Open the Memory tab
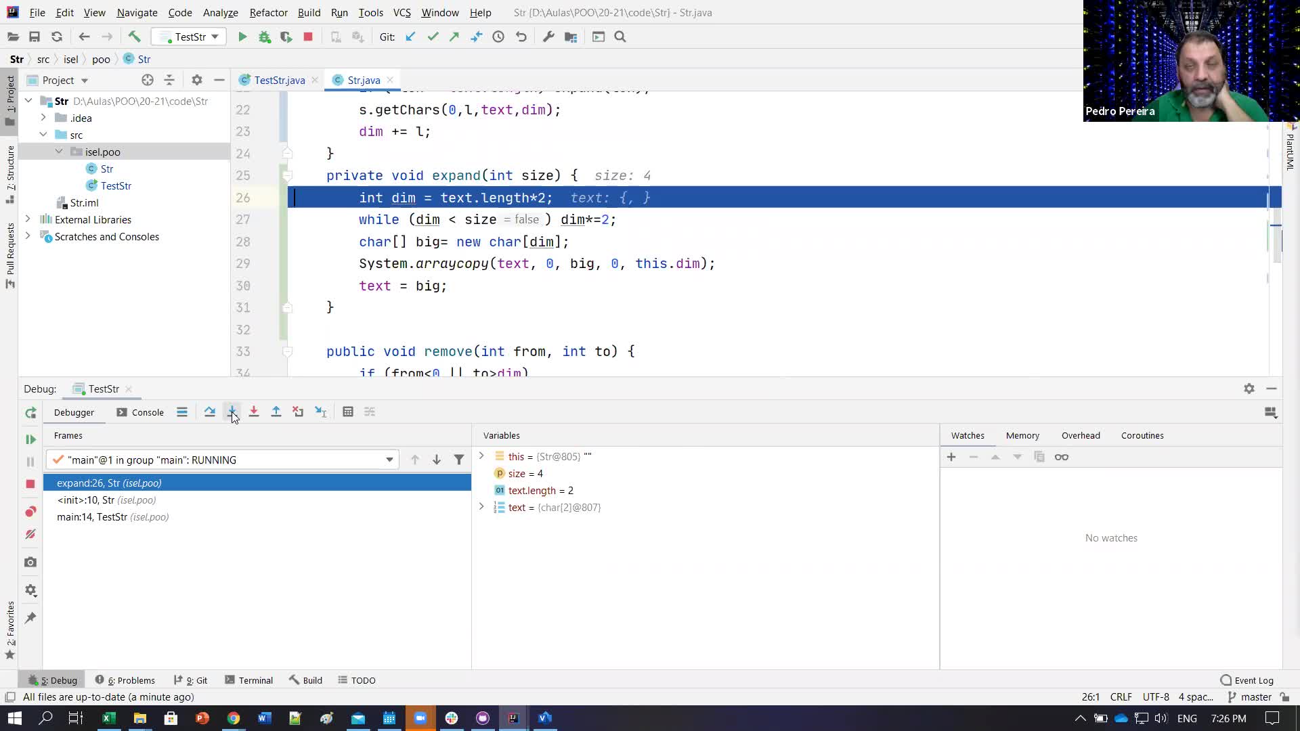The image size is (1300, 731). [1022, 435]
